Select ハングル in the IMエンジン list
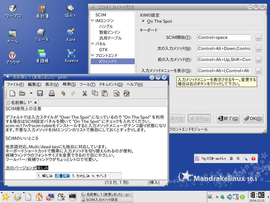Image resolution: width=270 pixels, height=203 pixels. [x=106, y=26]
